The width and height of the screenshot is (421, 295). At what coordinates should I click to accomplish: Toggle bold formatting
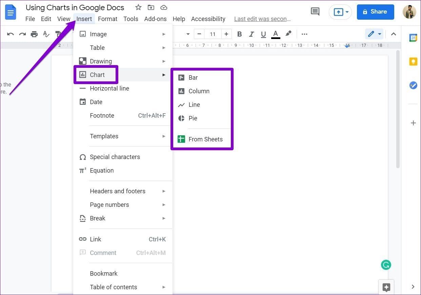(x=239, y=34)
